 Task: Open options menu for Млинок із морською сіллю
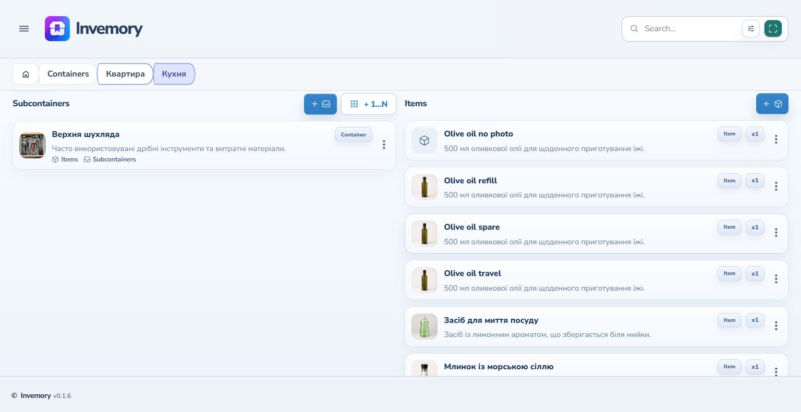[776, 371]
